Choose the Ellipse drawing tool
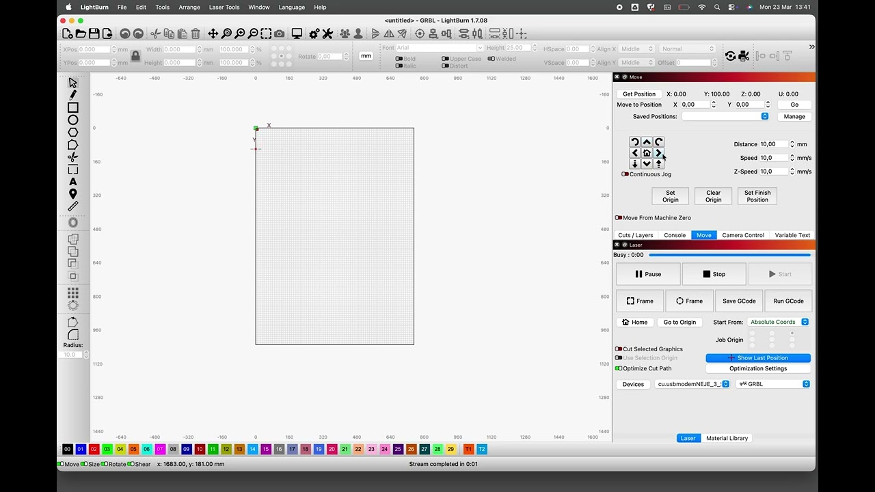Image resolution: width=875 pixels, height=492 pixels. click(73, 120)
